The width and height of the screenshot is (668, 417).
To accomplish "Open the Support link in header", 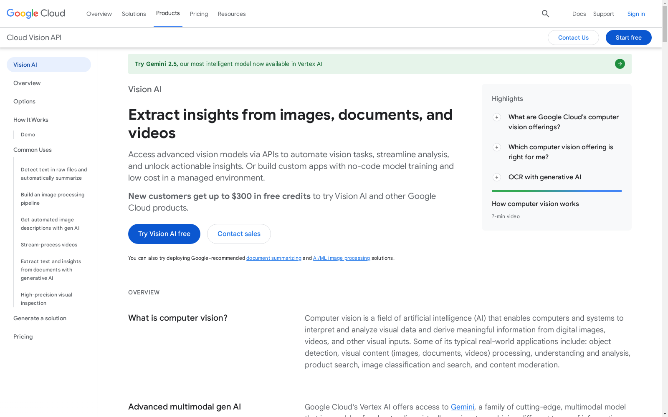I will pyautogui.click(x=604, y=14).
